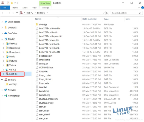Select the Quick access star icon
Viewport: 144px width, 122px height.
[x=6, y=22]
